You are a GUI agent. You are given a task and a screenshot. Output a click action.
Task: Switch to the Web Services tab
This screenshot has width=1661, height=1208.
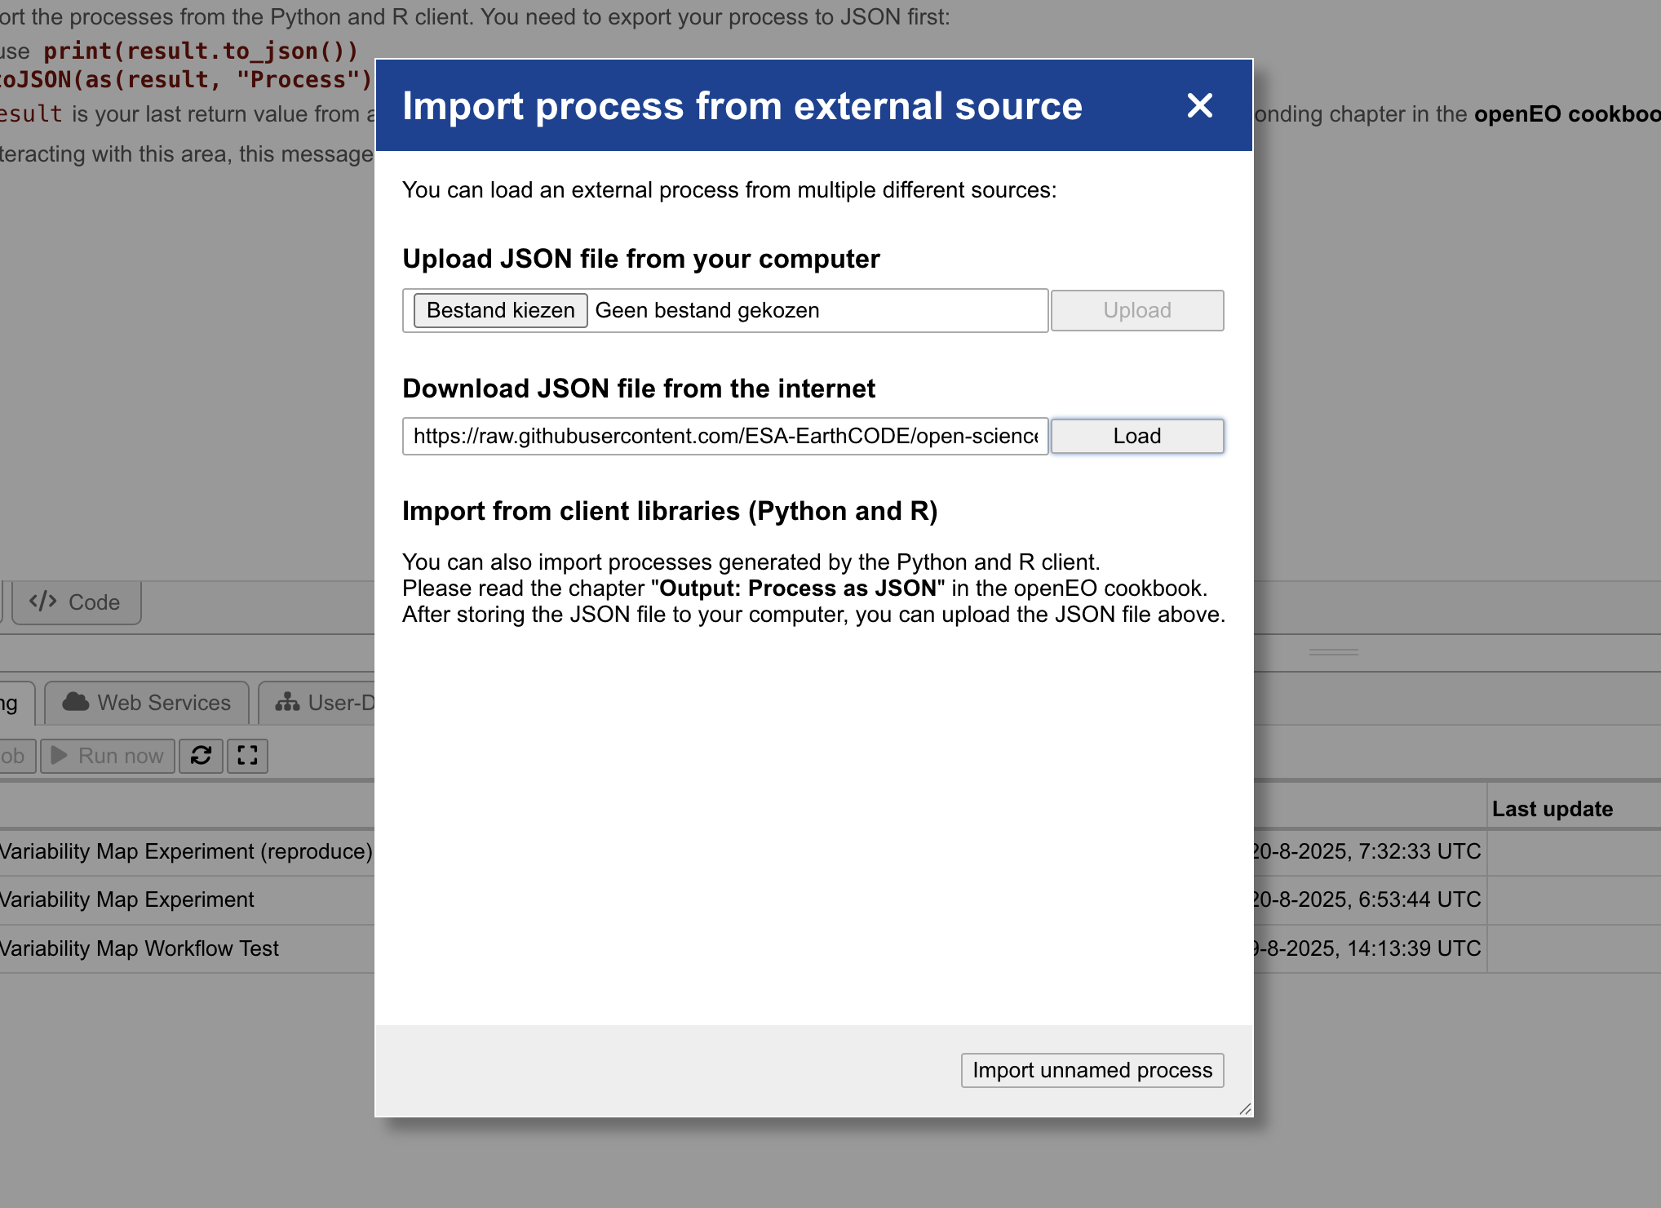pyautogui.click(x=145, y=702)
